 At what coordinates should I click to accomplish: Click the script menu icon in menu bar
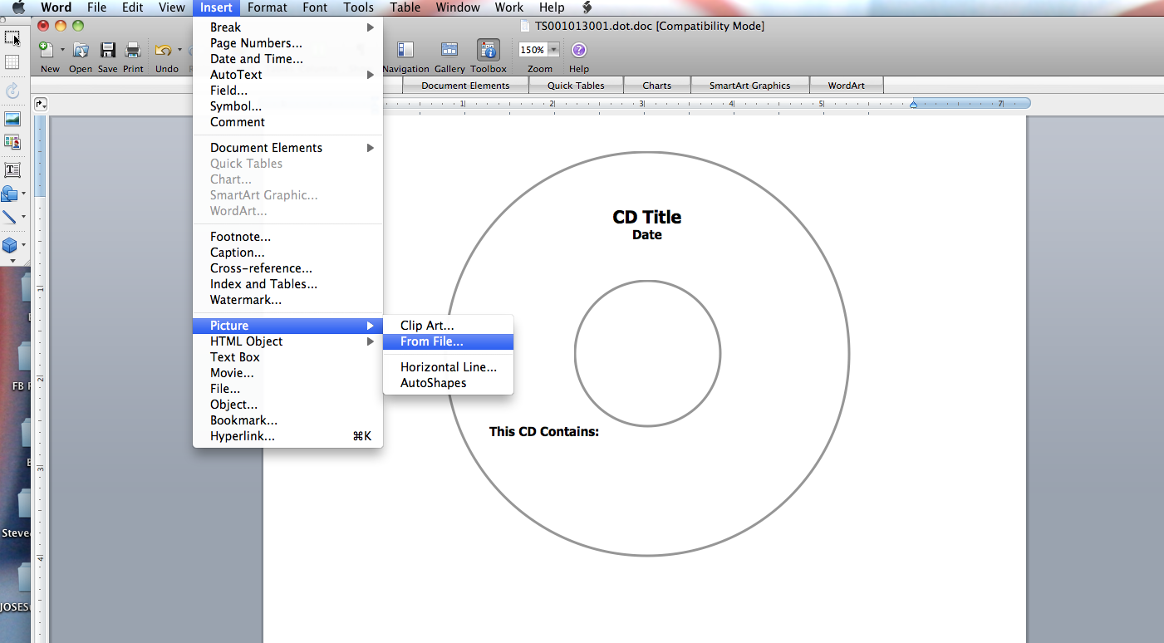pos(587,7)
